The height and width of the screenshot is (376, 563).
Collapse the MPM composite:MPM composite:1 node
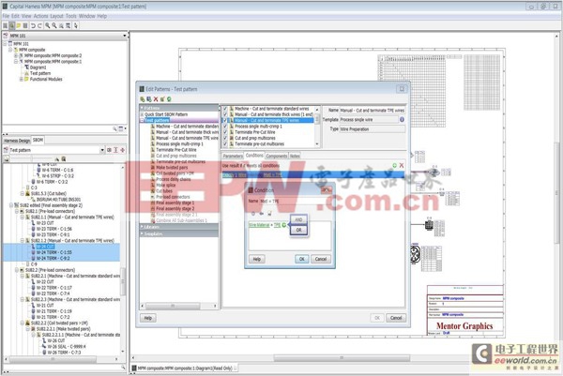click(16, 61)
